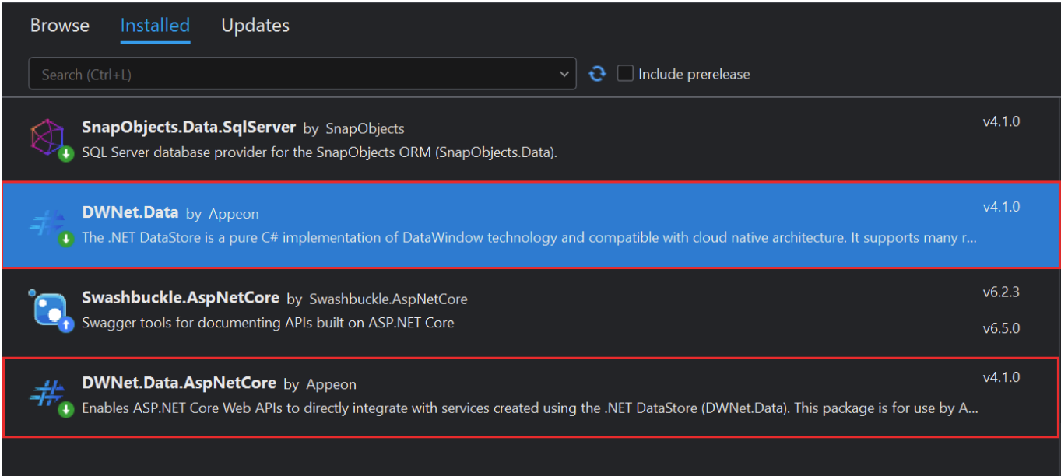Click v4.1.0 in the DWNet.Data row
Image resolution: width=1061 pixels, height=476 pixels.
click(x=1001, y=207)
